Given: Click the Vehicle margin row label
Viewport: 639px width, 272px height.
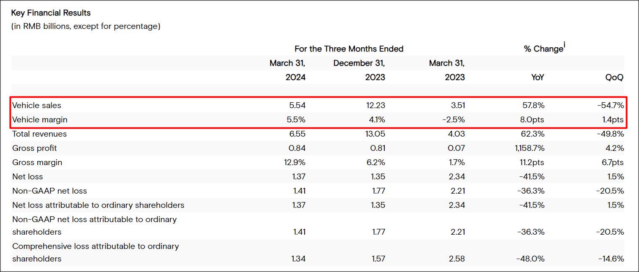Looking at the screenshot, I should (x=40, y=119).
